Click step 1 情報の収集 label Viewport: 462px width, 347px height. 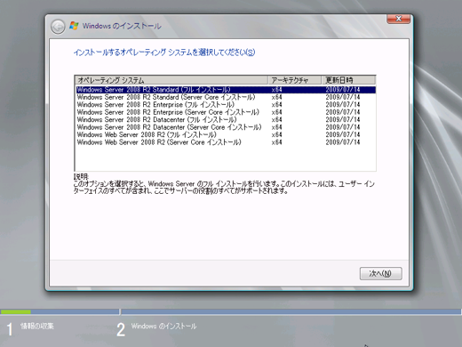coord(37,327)
